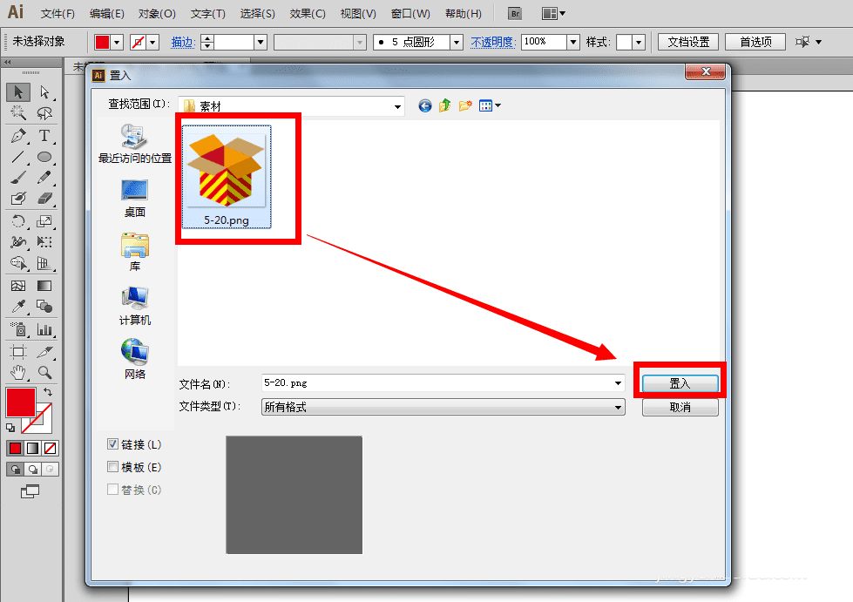Click the 取消 button
The width and height of the screenshot is (853, 602).
click(680, 408)
